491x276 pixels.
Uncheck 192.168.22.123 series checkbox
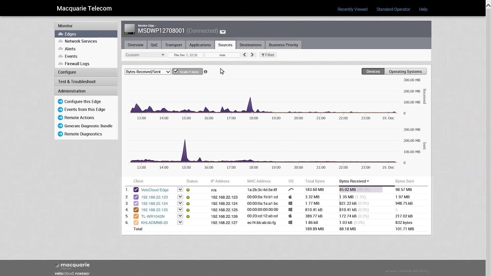[136, 197]
